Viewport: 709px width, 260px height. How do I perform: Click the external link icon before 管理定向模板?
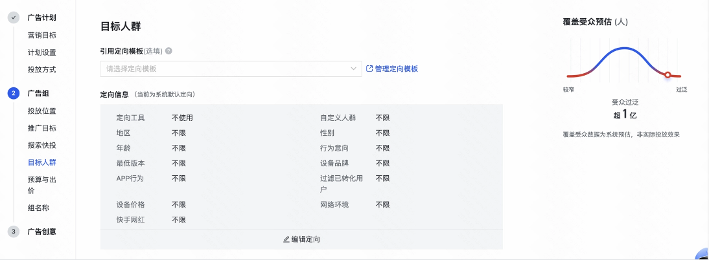point(369,69)
